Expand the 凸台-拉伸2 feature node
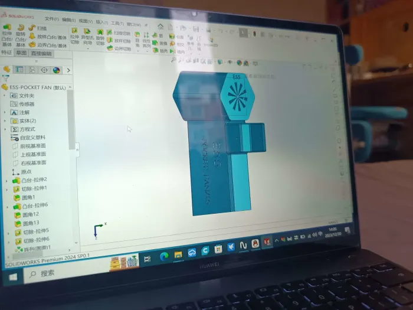Image resolution: width=413 pixels, height=310 pixels. 7,181
